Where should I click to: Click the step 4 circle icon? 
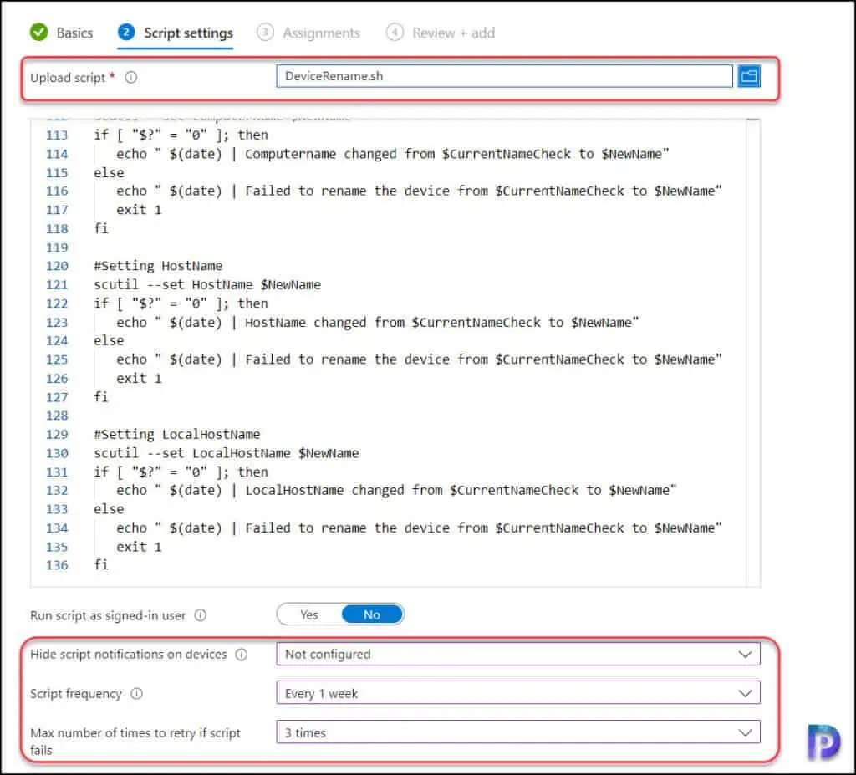click(x=395, y=33)
